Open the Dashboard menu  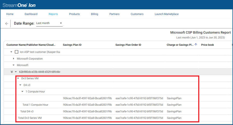point(31,14)
